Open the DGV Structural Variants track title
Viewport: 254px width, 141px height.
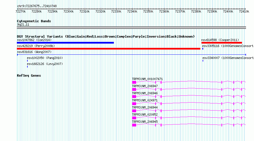(106, 36)
